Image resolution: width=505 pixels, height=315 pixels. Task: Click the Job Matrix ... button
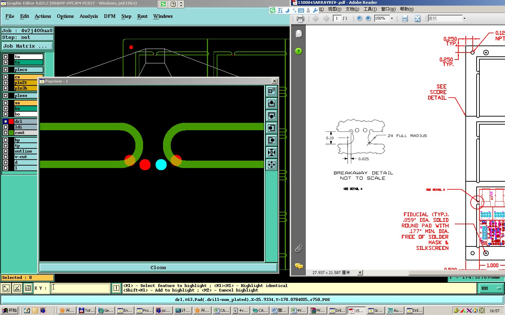coord(27,46)
